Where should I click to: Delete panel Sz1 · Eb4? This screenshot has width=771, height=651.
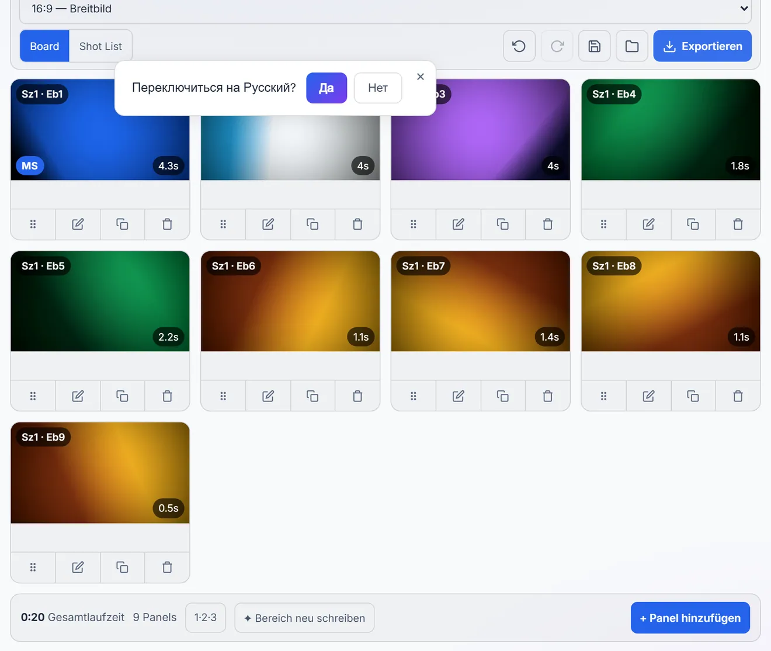pyautogui.click(x=738, y=224)
